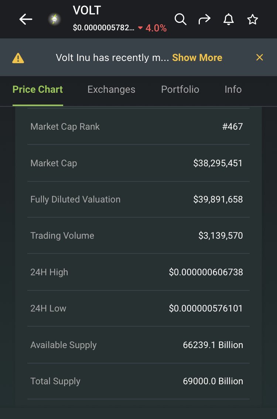Tap the Volt Inu coin logo
Viewport: 277px width, 419px height.
54,20
